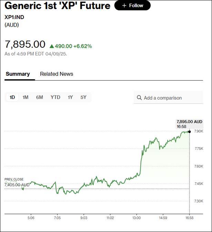This screenshot has width=212, height=232.
Task: Click the PREV. CLOSE 7,405.00 AUD label
Action: (x=17, y=183)
